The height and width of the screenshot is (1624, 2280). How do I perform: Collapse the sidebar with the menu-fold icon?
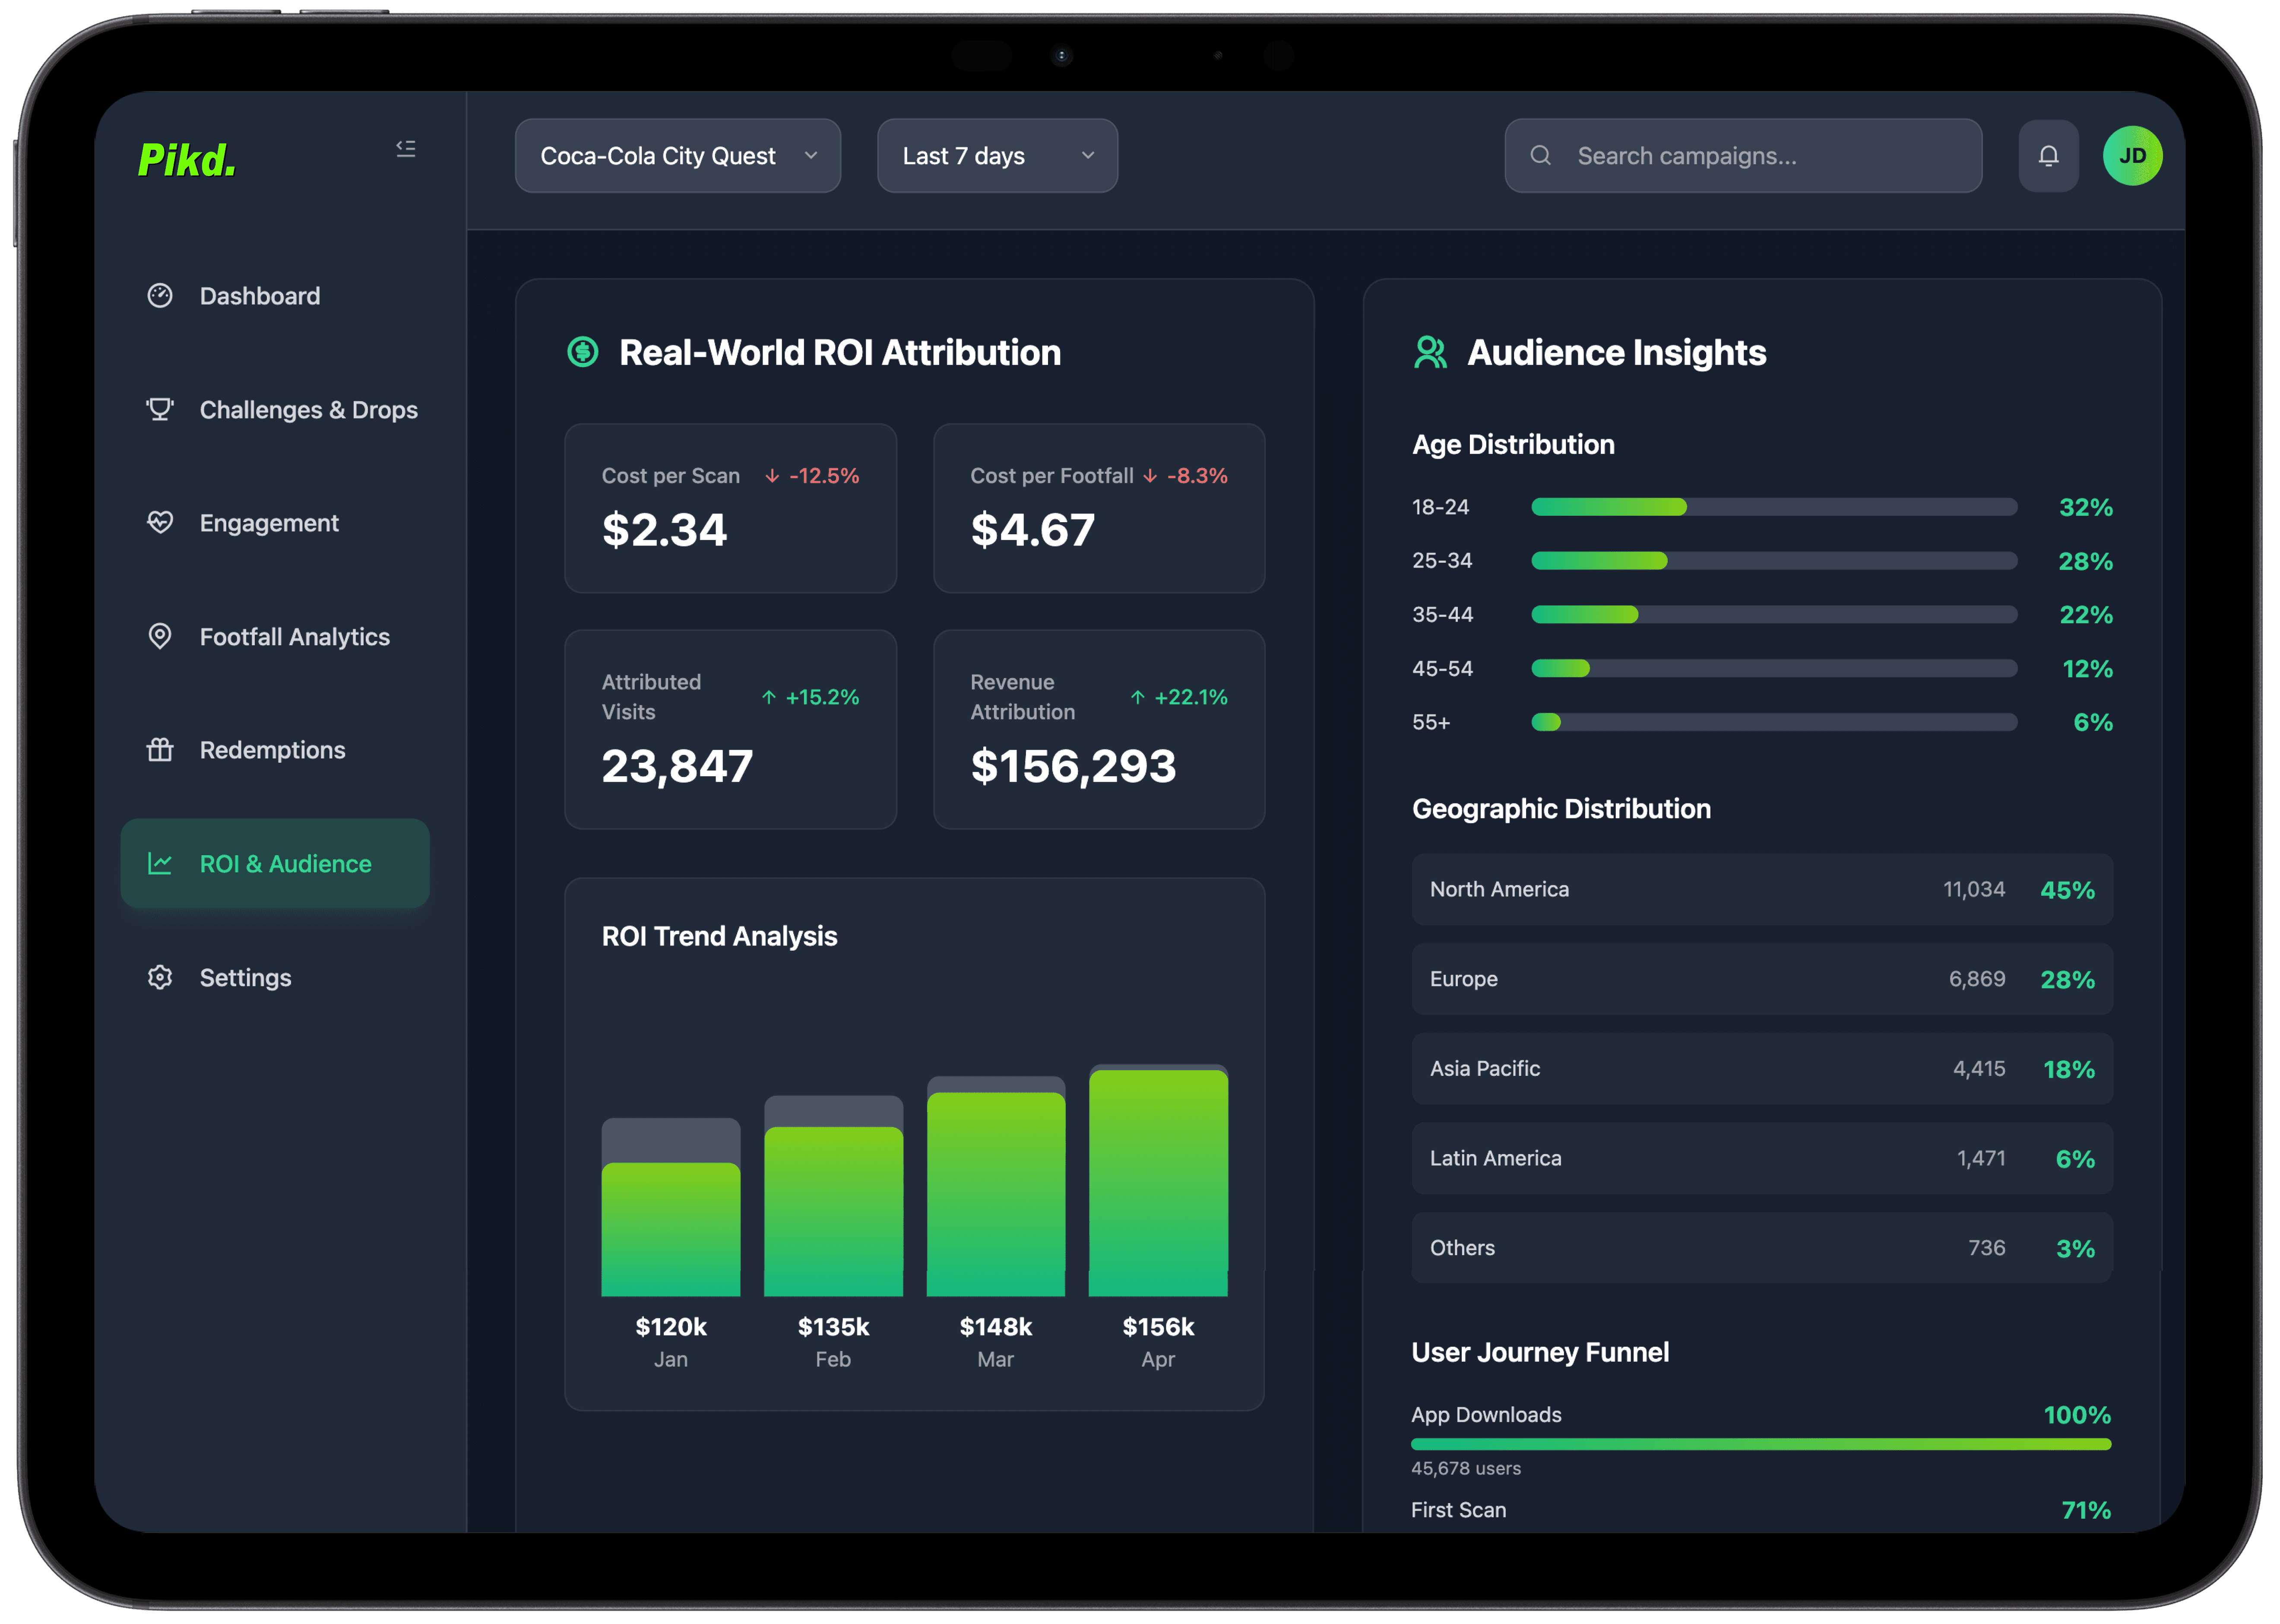(406, 149)
